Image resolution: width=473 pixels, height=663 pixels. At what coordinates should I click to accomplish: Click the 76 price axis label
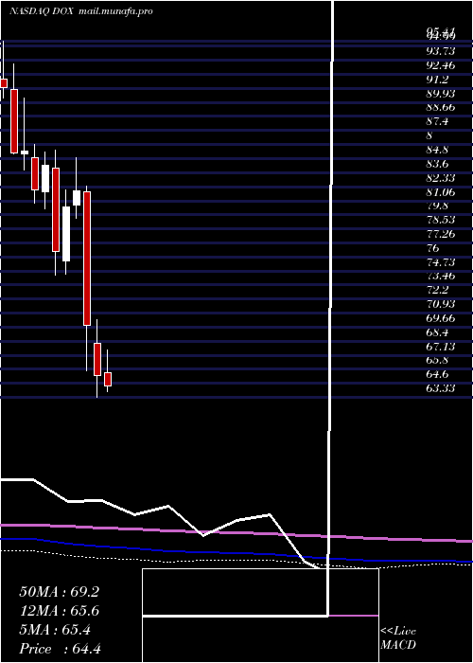pyautogui.click(x=433, y=248)
